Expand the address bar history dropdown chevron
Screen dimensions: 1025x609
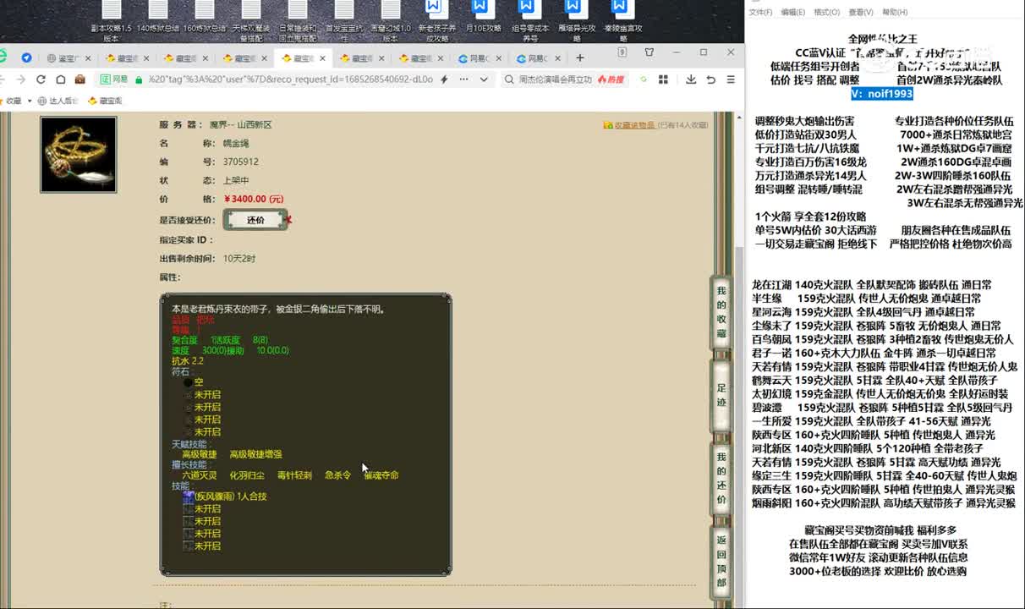pyautogui.click(x=484, y=80)
